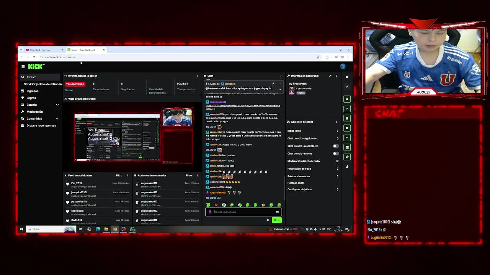Open Chrome from the Windows taskbar
Image resolution: width=490 pixels, height=275 pixels.
click(x=115, y=229)
